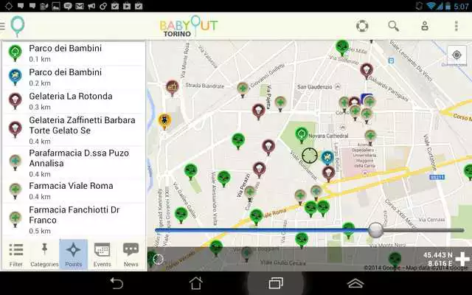Open Gelateria Zaffinetti Barbara list item
The image size is (472, 295).
pyautogui.click(x=74, y=130)
